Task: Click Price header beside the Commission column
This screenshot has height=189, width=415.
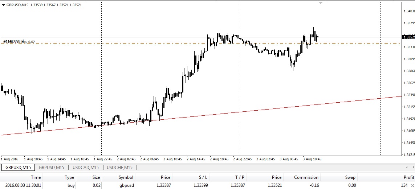Action: coord(277,177)
